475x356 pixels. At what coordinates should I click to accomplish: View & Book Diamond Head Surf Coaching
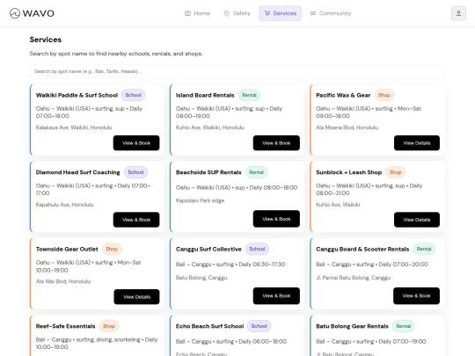136,220
